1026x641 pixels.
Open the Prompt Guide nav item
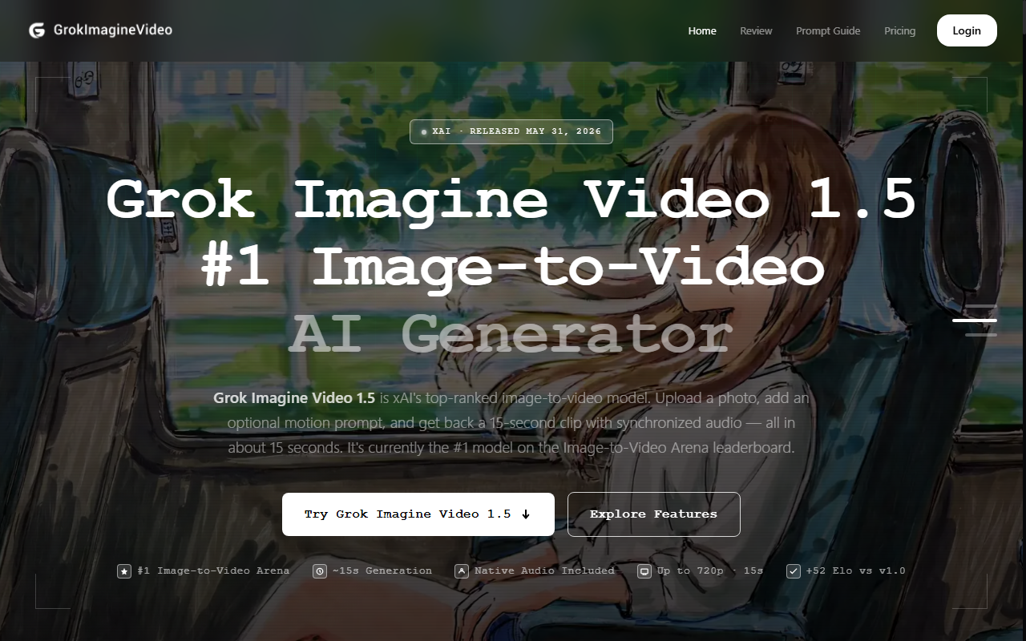[x=828, y=30]
